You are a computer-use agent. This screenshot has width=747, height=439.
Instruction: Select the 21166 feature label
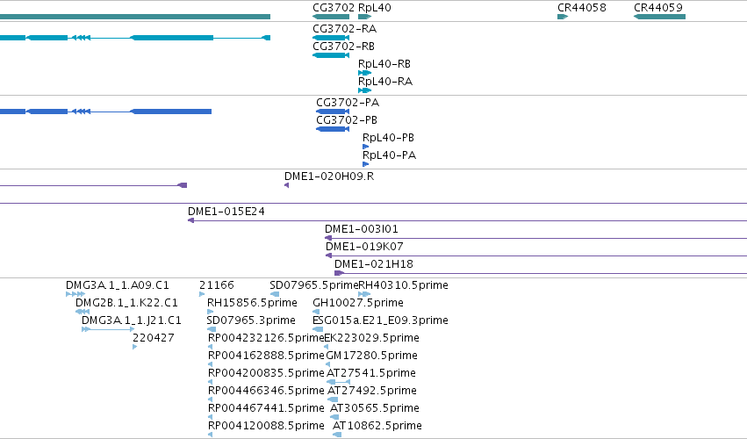(216, 285)
